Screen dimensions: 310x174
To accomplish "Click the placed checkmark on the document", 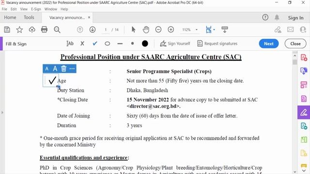I will (52, 80).
